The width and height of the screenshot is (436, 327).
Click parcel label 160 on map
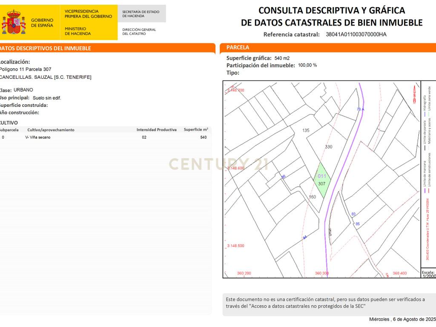(x=313, y=197)
